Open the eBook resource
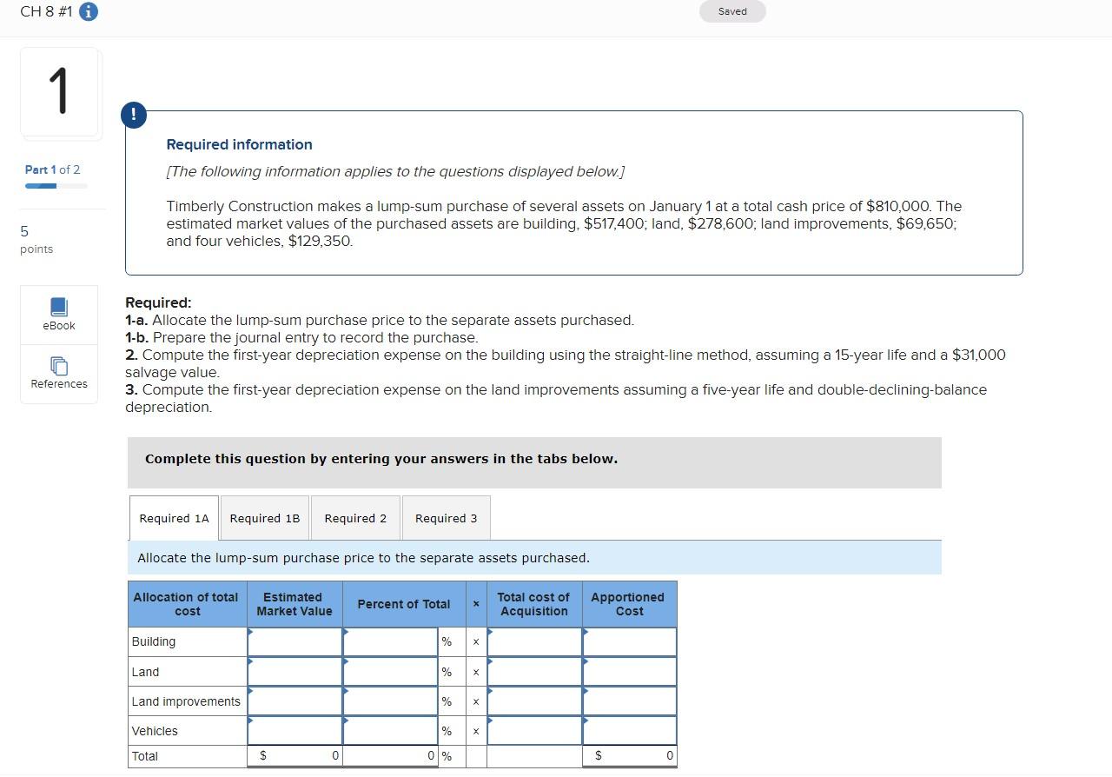The height and width of the screenshot is (777, 1112). click(59, 315)
